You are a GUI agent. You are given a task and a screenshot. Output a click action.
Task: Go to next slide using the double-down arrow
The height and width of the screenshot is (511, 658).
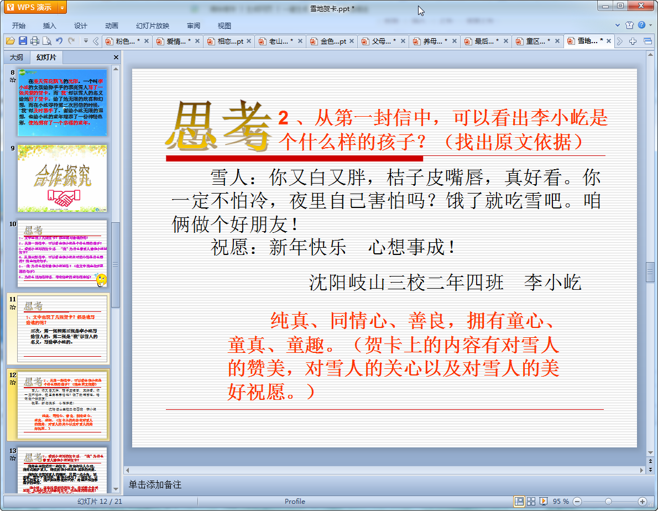pos(650,470)
